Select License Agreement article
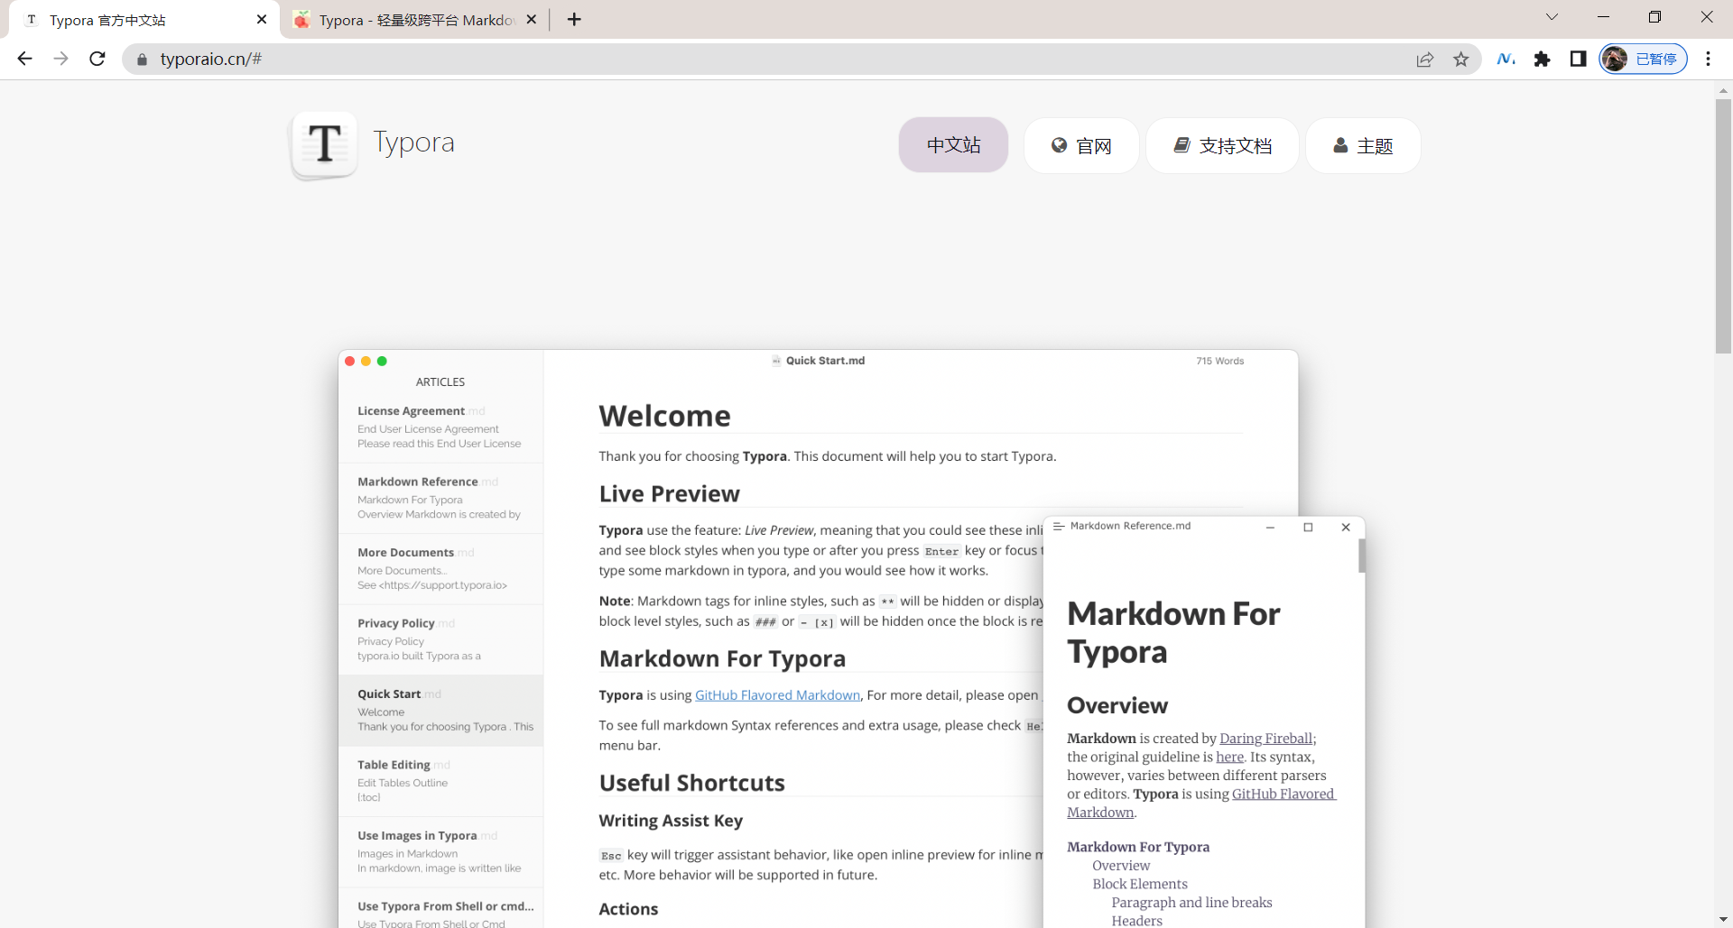This screenshot has height=928, width=1733. pyautogui.click(x=440, y=427)
